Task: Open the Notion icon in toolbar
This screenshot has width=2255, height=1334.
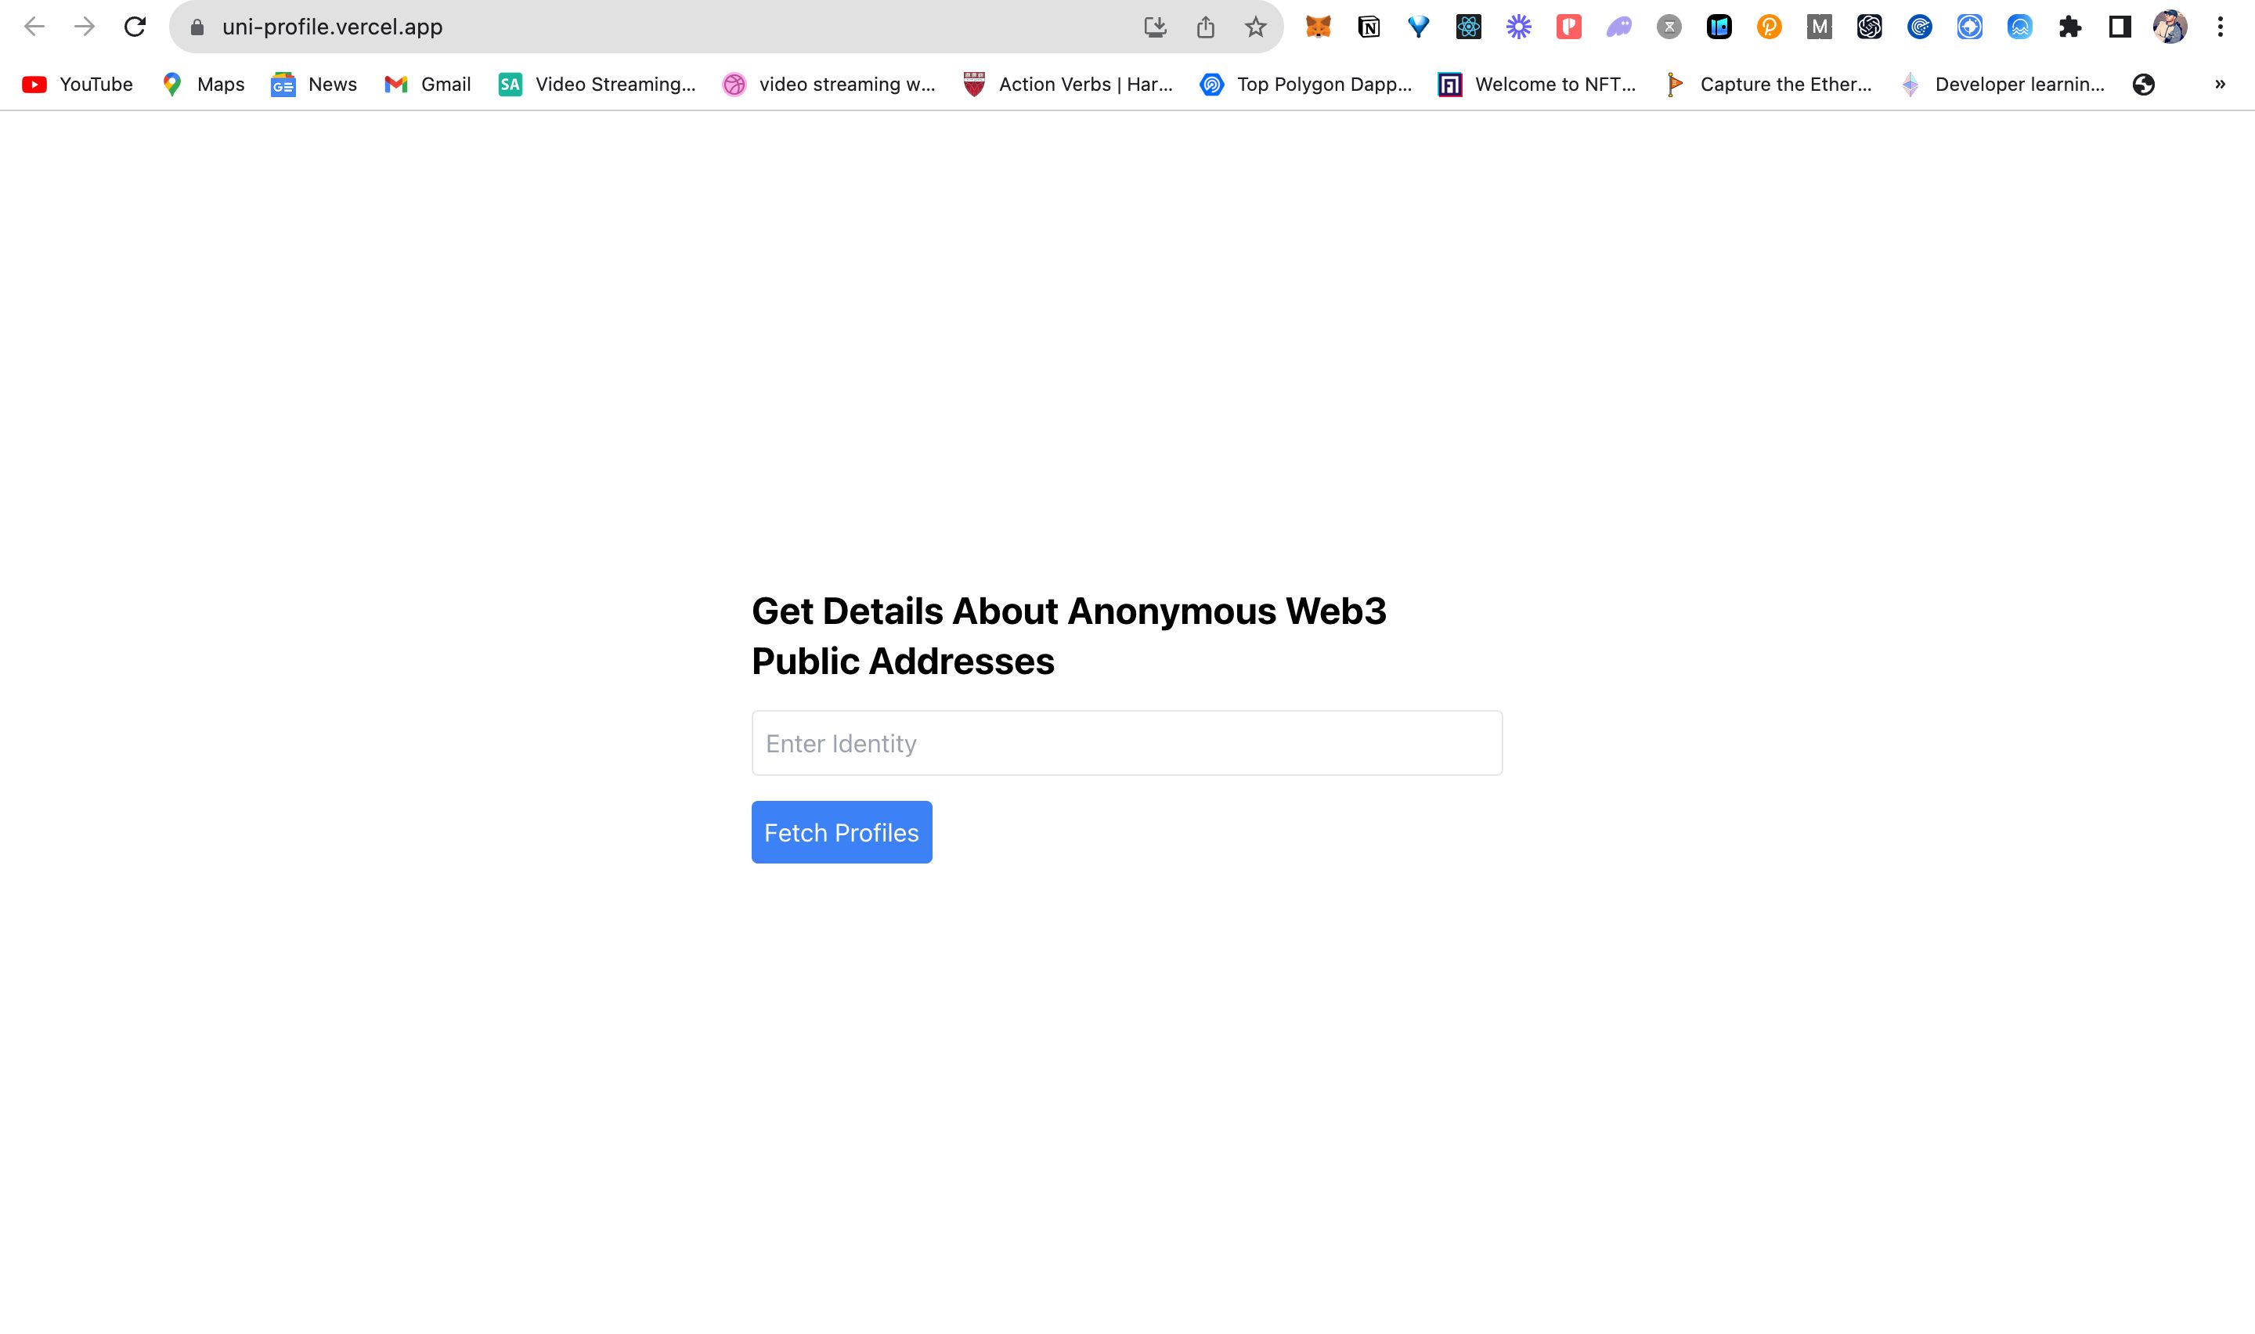Action: tap(1369, 25)
